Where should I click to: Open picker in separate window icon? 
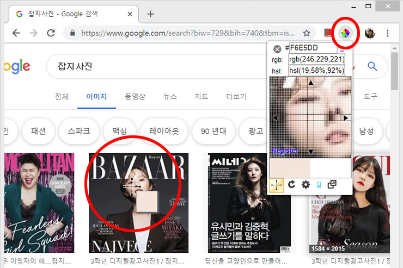click(x=332, y=184)
